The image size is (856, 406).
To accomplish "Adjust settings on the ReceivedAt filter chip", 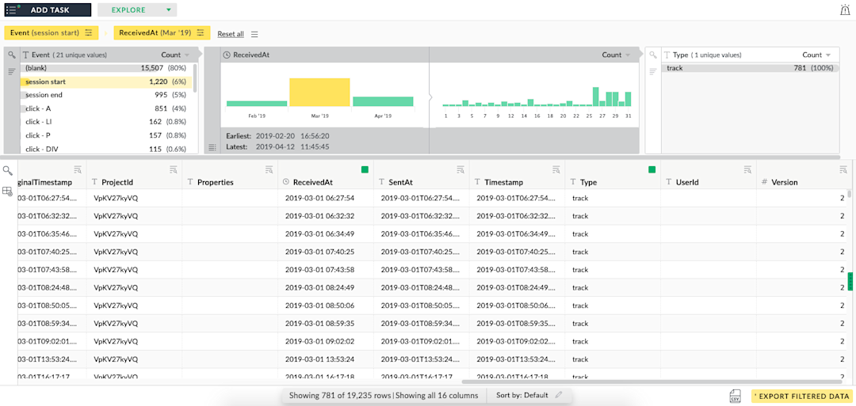I will 201,32.
